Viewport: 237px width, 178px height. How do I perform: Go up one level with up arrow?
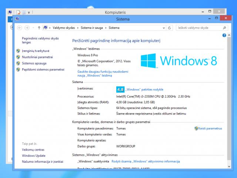tap(39, 28)
